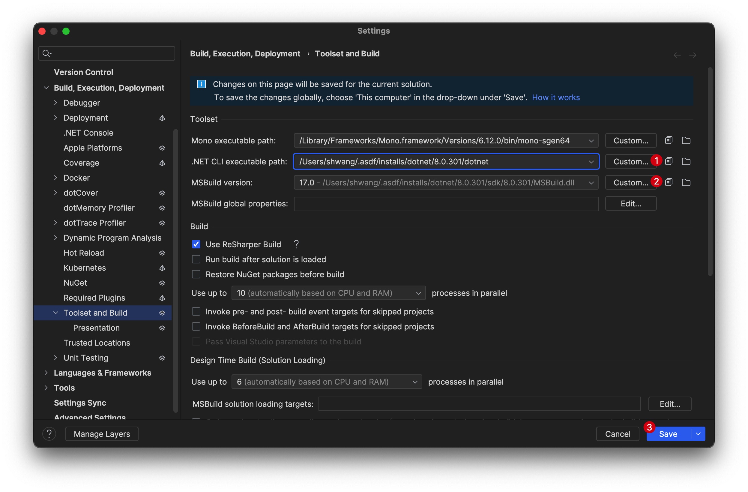Select Presentation under Toolset and Build

click(x=96, y=328)
